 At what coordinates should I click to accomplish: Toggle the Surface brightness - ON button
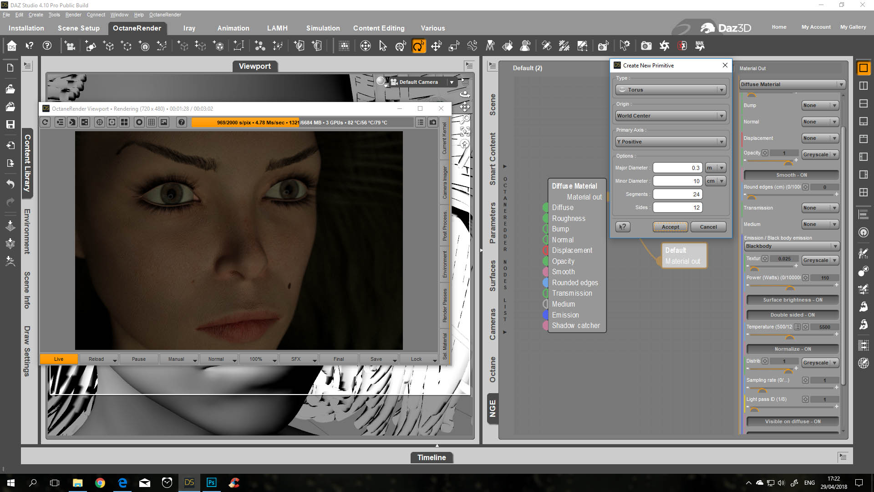792,300
